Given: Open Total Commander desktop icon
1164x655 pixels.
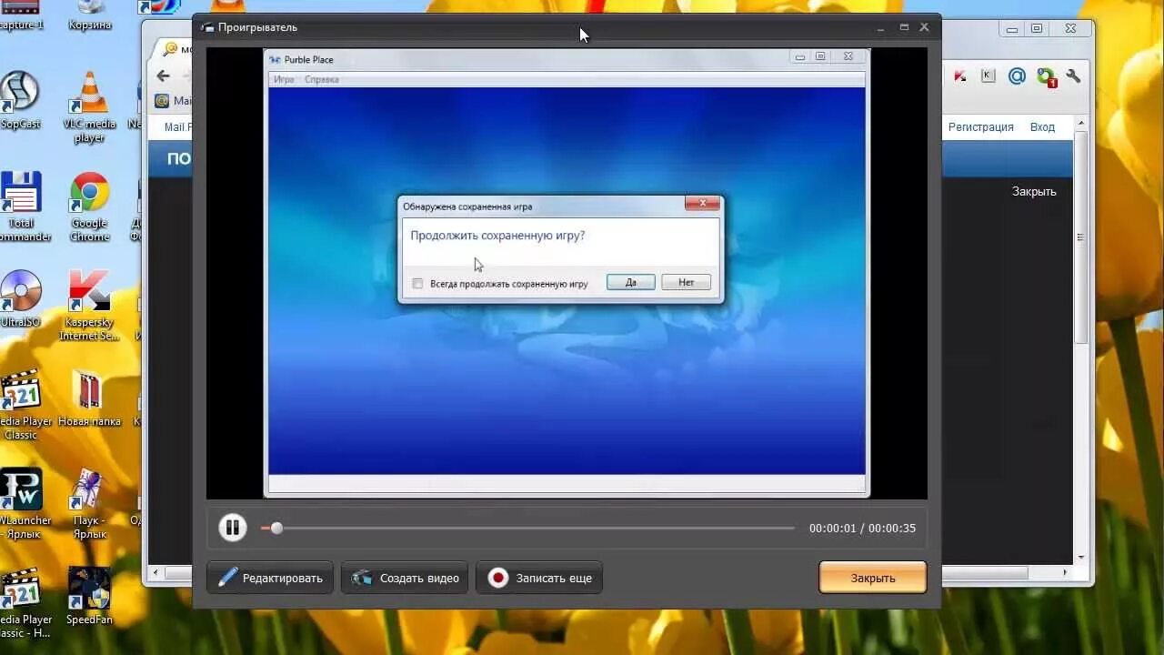Looking at the screenshot, I should 20,207.
